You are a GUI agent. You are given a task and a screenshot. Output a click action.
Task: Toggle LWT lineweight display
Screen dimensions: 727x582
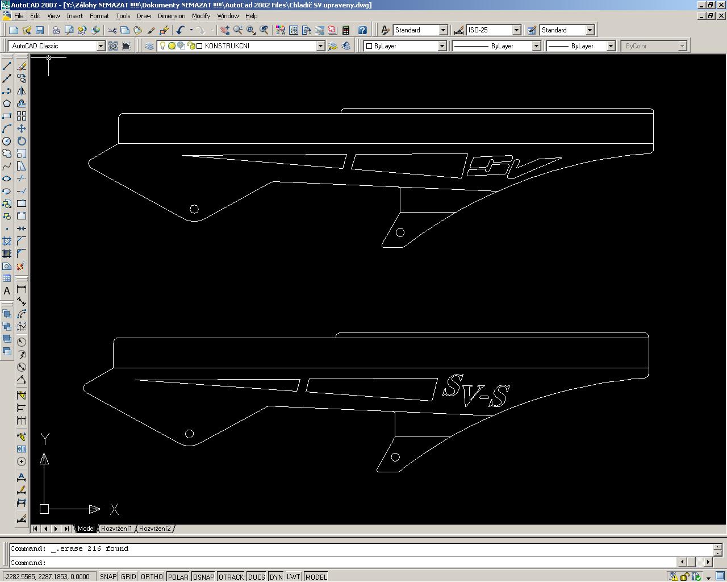pyautogui.click(x=294, y=576)
